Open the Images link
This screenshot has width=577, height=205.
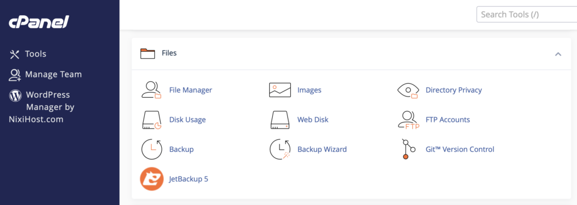pyautogui.click(x=309, y=90)
